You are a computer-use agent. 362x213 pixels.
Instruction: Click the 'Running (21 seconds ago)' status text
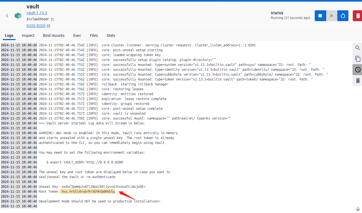(x=291, y=18)
